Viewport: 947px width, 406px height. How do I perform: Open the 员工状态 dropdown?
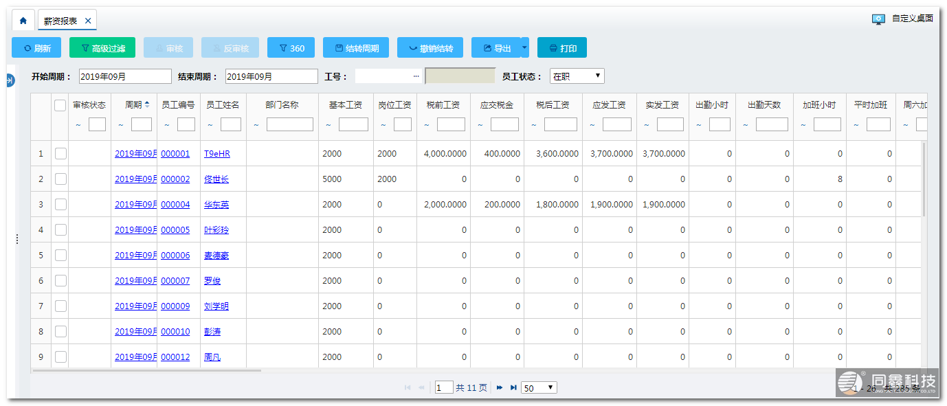pos(577,76)
